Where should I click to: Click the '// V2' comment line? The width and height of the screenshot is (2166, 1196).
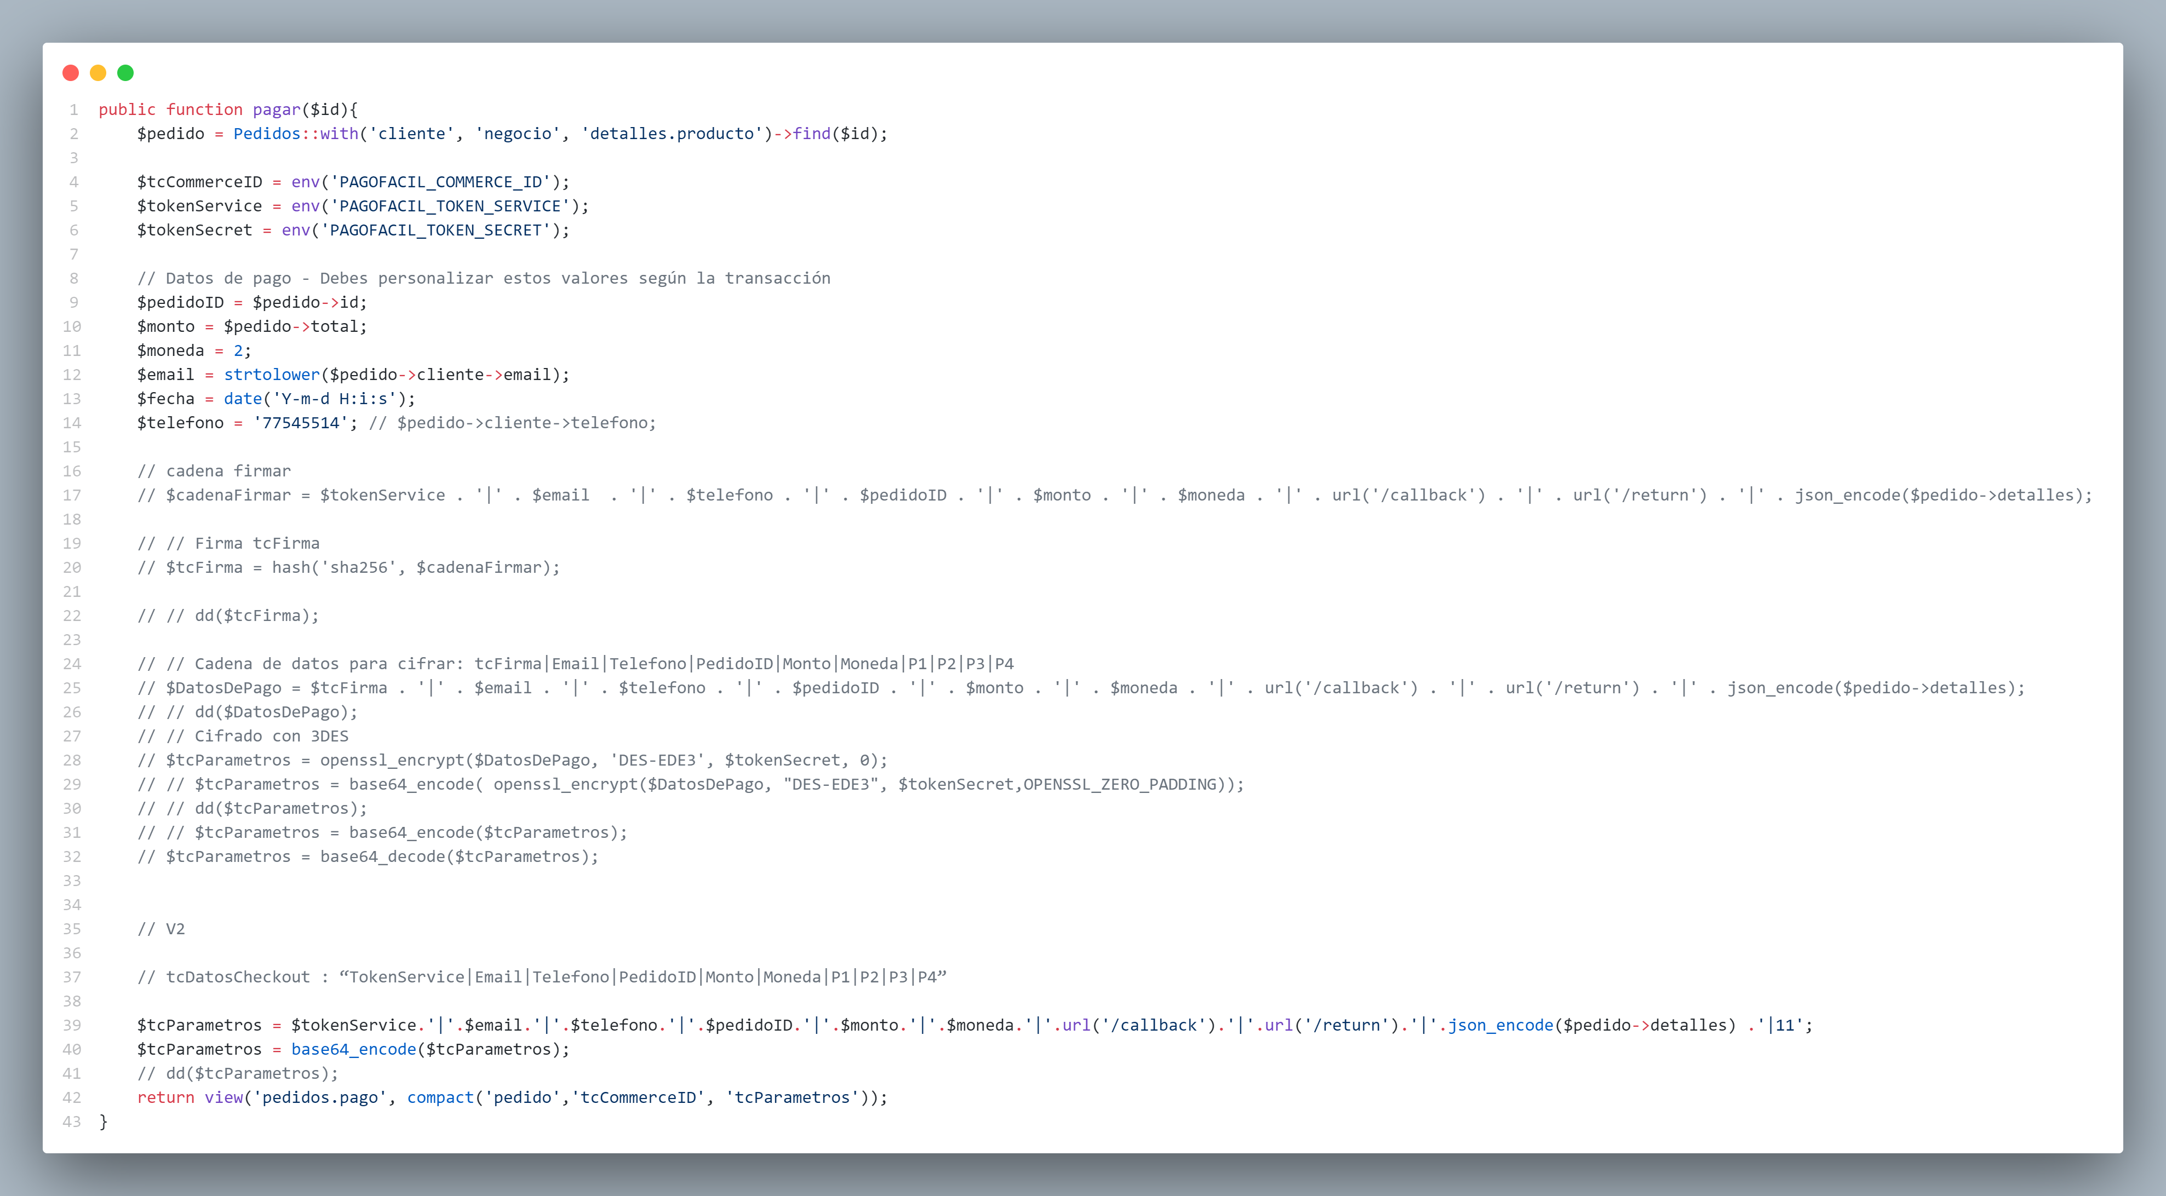click(x=161, y=929)
